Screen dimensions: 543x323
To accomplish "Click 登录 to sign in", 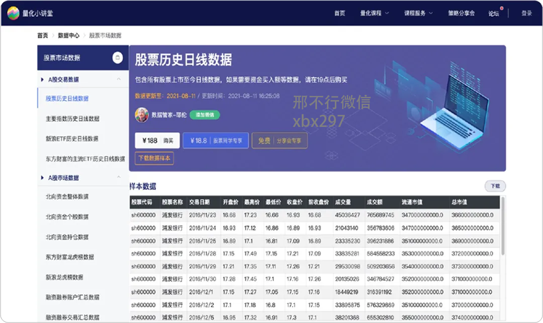I will point(527,13).
